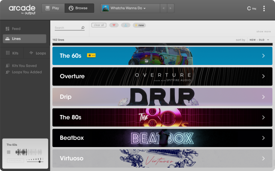Viewport: 275px width, 171px height.
Task: Toggle the ORIGINAL button in preview player
Action: click(15, 161)
